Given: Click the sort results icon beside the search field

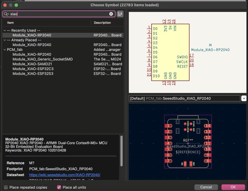Looking at the screenshot, I should [x=120, y=14].
